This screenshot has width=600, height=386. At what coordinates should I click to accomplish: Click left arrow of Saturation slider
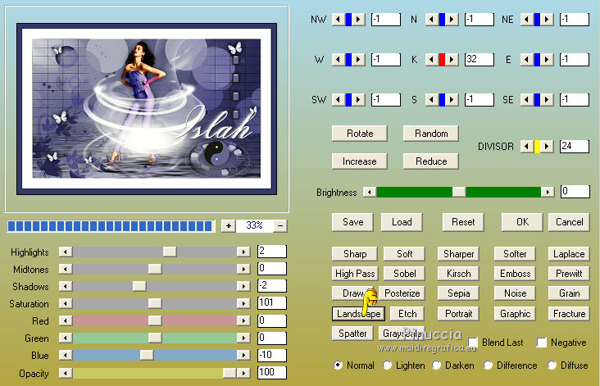66,304
